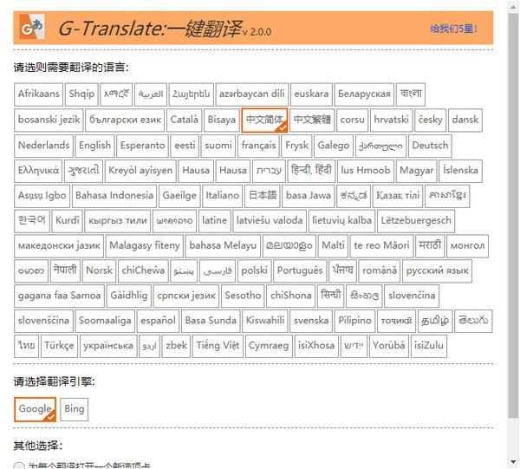Select Shqip language option

(x=81, y=94)
